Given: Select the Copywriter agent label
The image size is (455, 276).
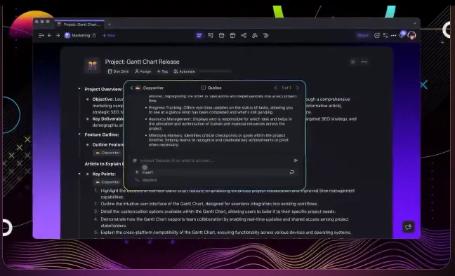Looking at the screenshot, I should (x=150, y=88).
